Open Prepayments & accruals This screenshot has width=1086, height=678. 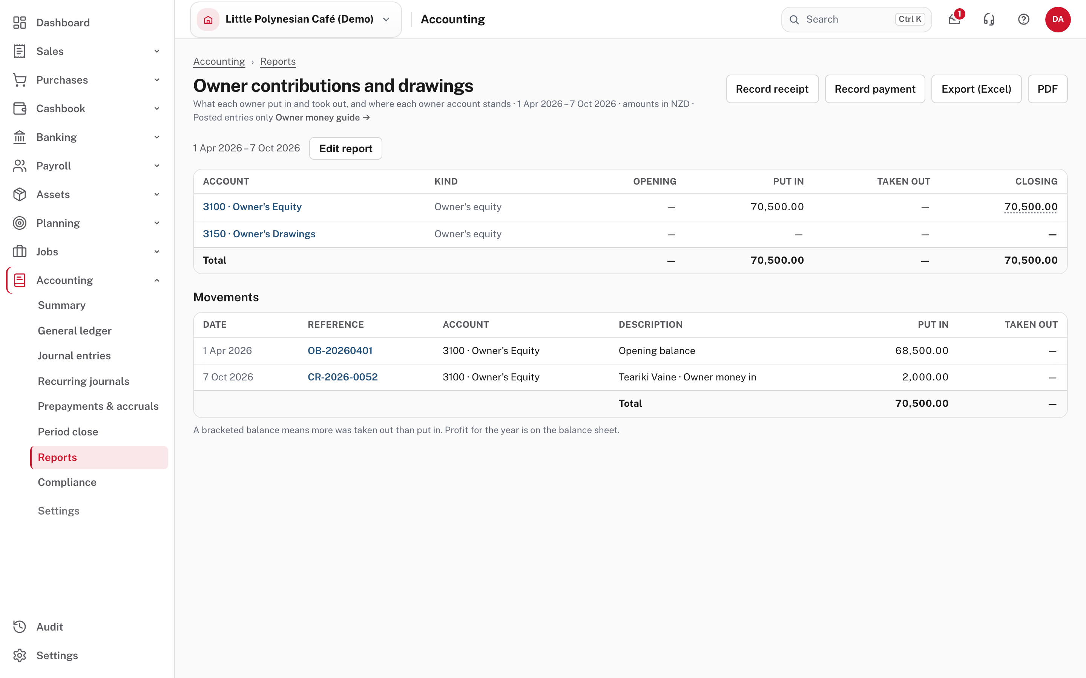pyautogui.click(x=99, y=406)
